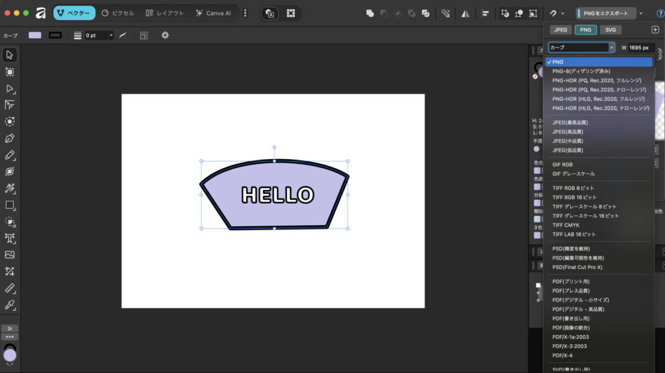
Task: Open the stroke width 0 pt dropdown
Action: pyautogui.click(x=111, y=35)
